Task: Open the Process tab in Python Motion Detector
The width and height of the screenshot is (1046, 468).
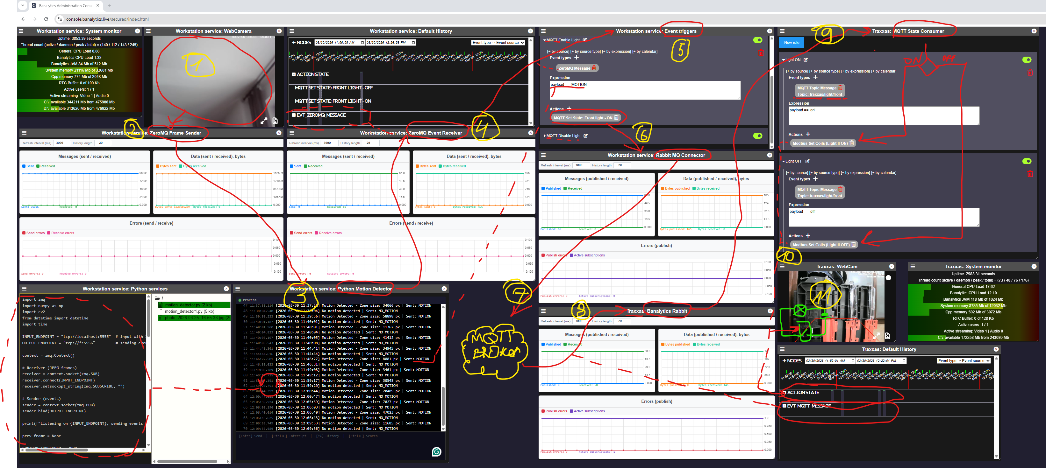Action: pos(248,301)
